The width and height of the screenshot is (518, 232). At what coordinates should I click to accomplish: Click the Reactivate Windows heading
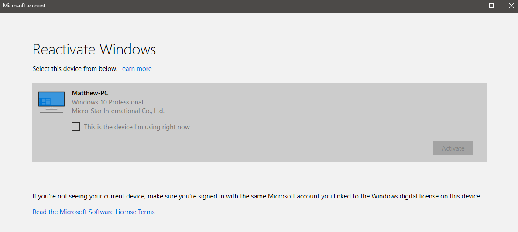point(94,50)
